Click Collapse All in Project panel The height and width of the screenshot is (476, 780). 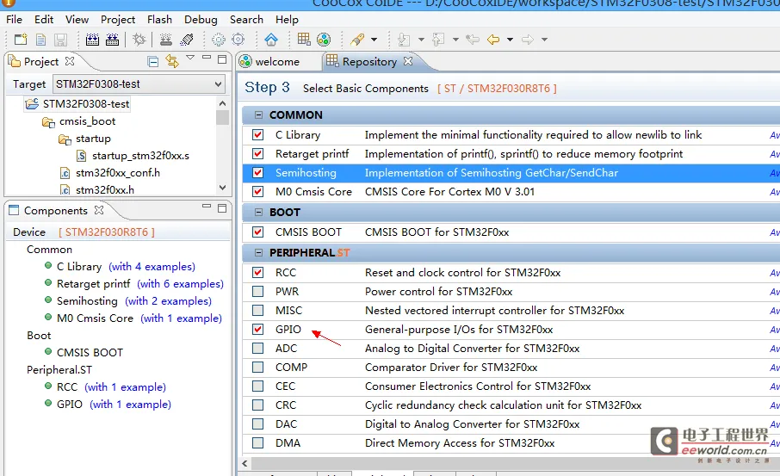[153, 62]
